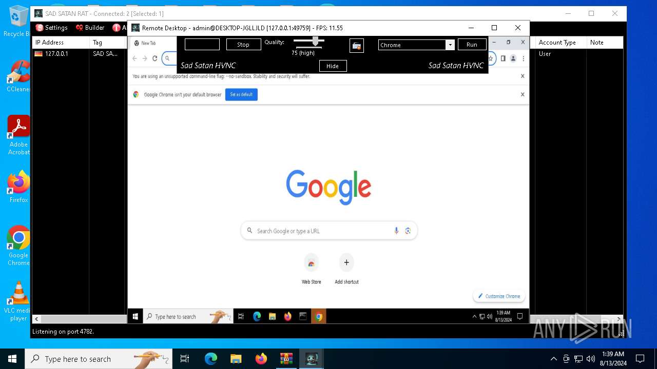Sort clients by IP Address column header
Screen dimensions: 657x369
(x=61, y=43)
